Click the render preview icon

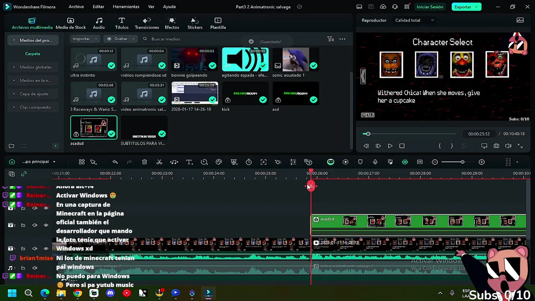(345, 162)
